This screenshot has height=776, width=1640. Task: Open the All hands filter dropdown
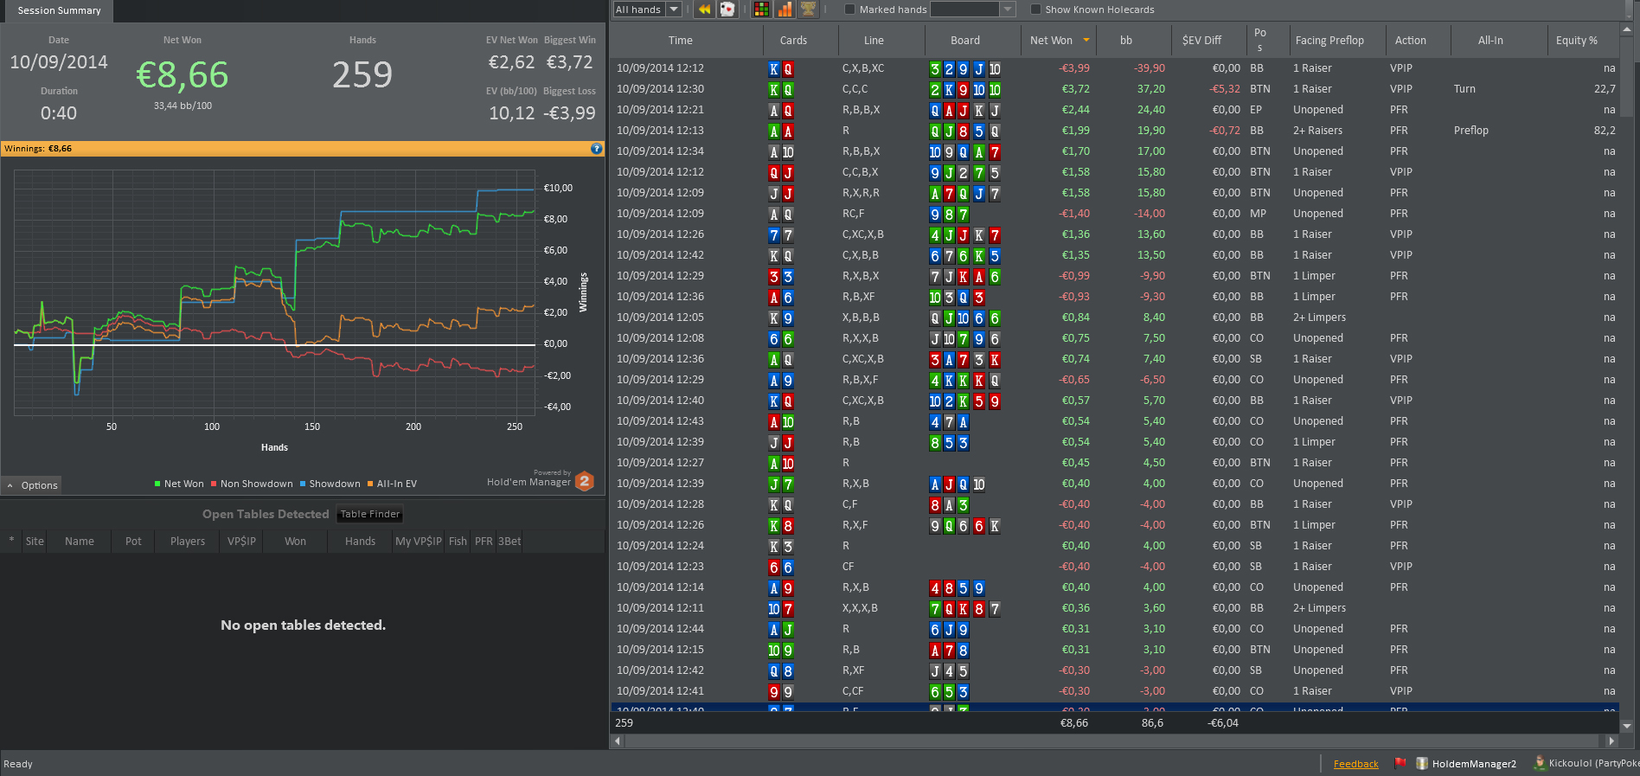647,10
